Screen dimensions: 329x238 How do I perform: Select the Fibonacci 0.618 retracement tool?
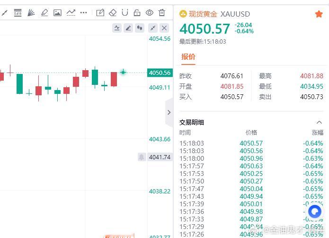tap(18, 13)
